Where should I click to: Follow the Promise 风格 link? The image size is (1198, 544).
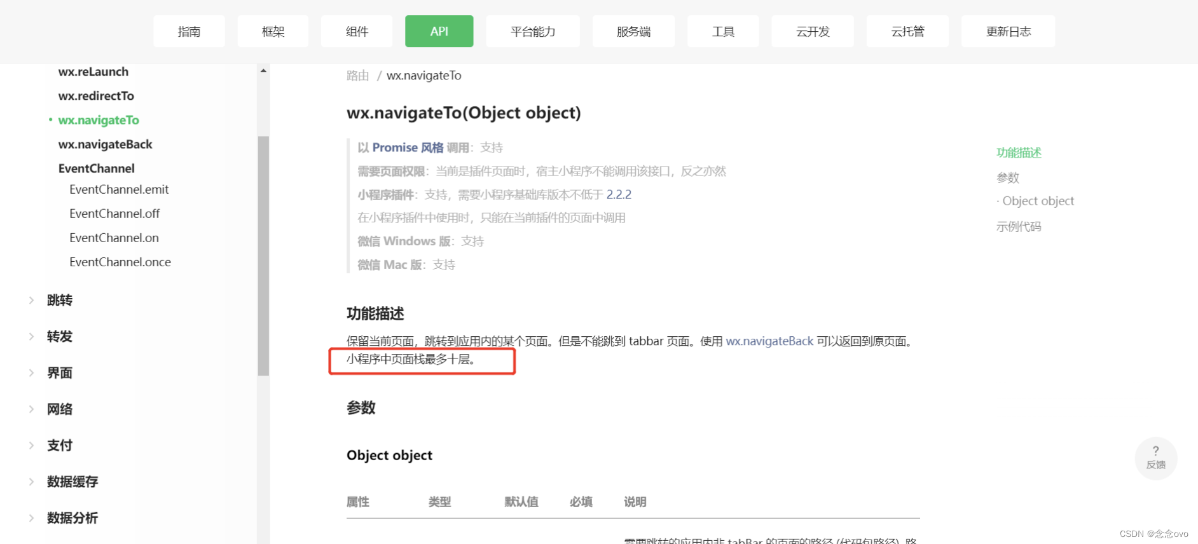408,147
